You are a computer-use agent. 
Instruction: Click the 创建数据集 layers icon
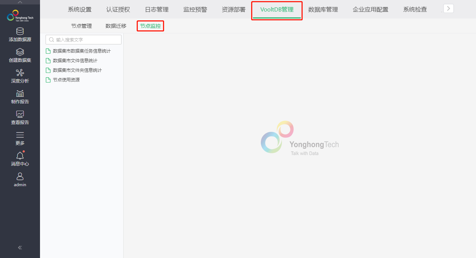coord(20,52)
